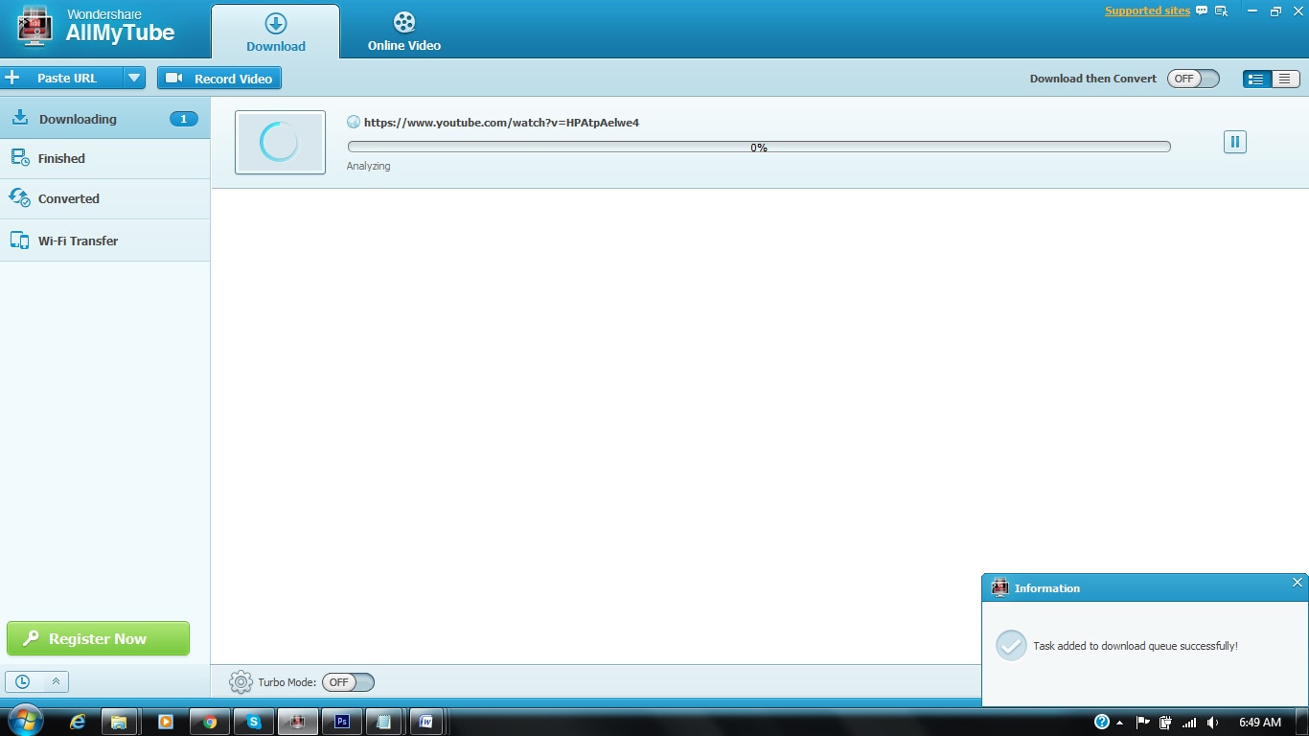Switch to compact list view

coord(1285,79)
